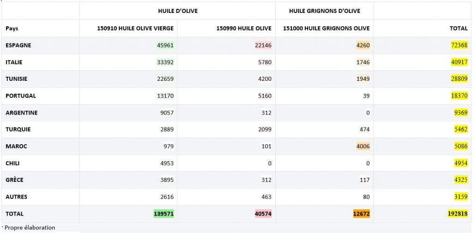Select the pink highlighted 40574 total
473x236 pixels.
[x=263, y=214]
